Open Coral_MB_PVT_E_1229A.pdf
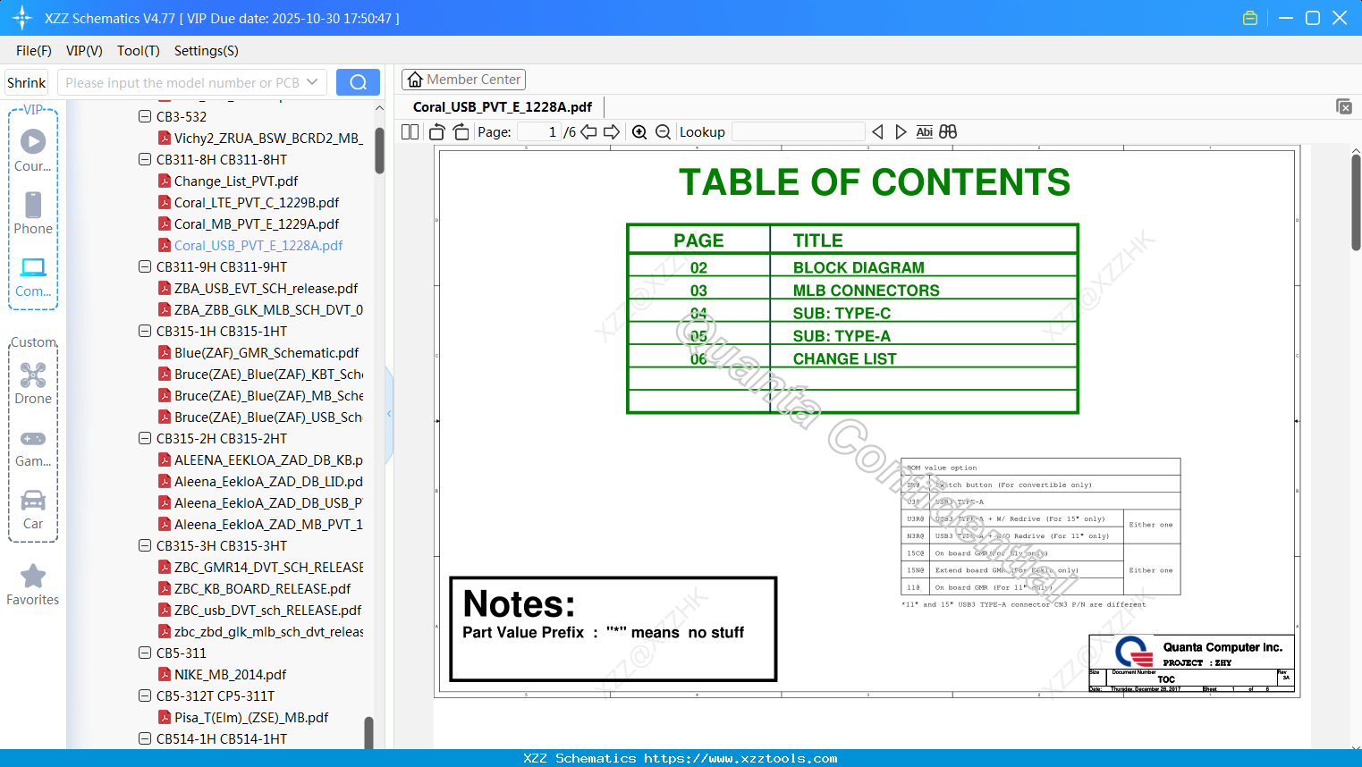This screenshot has height=767, width=1362. tap(257, 223)
